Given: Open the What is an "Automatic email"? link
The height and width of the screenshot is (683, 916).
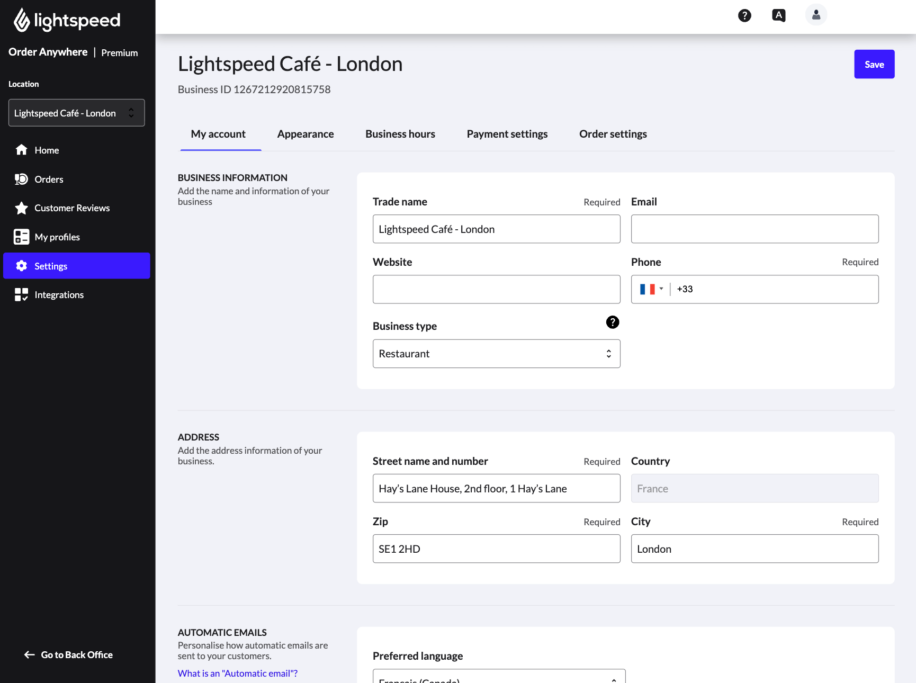Looking at the screenshot, I should pyautogui.click(x=238, y=673).
